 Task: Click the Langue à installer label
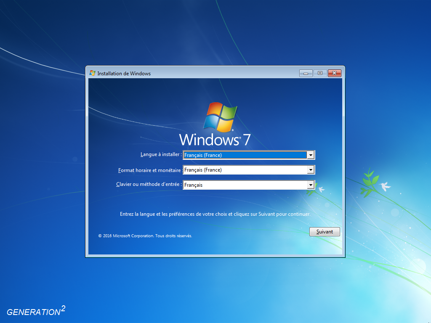(161, 154)
